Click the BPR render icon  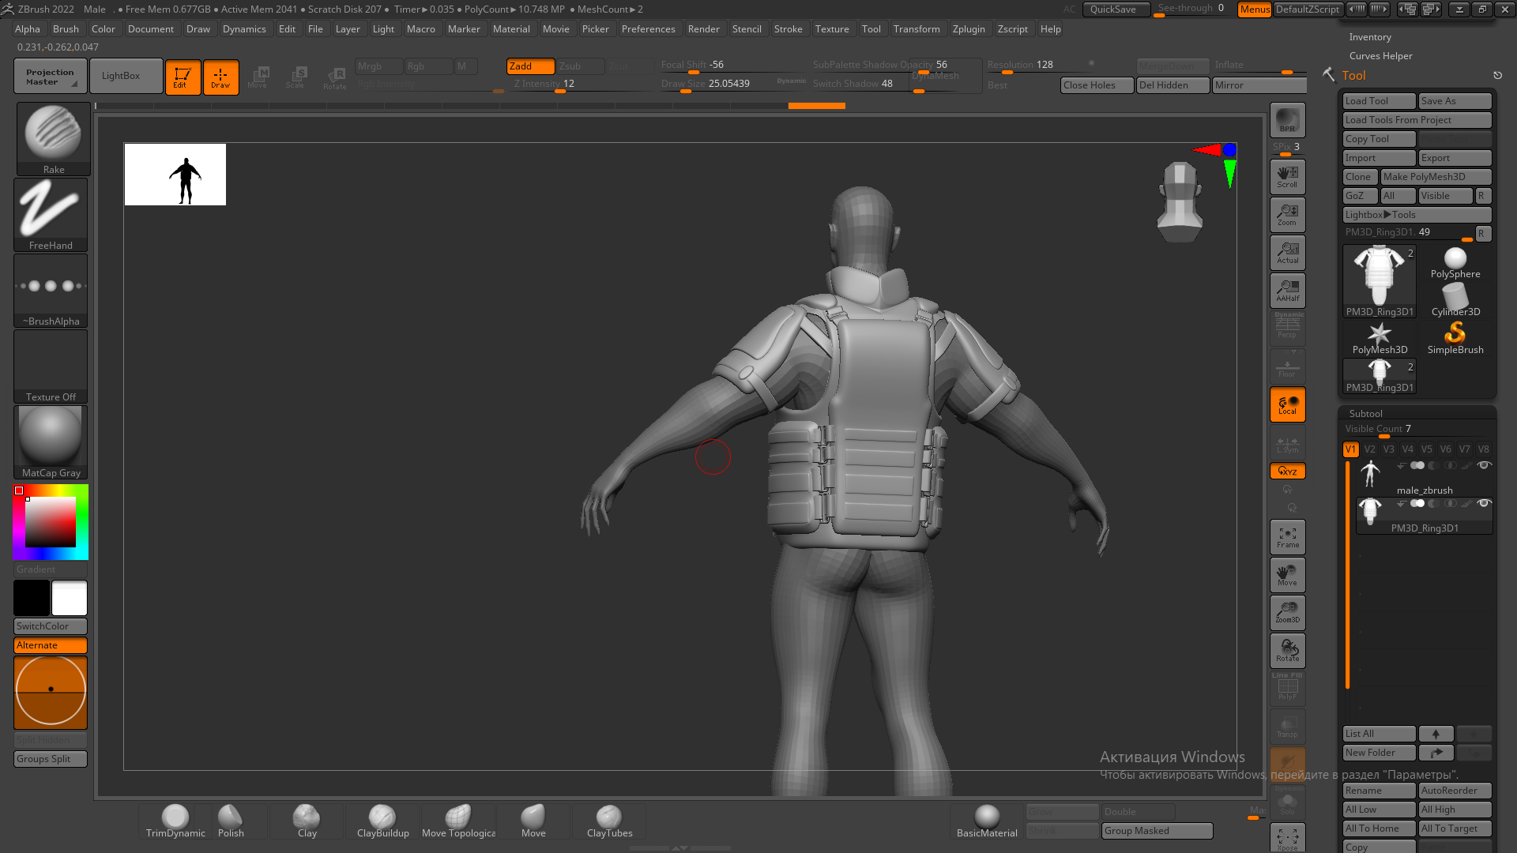click(x=1287, y=120)
